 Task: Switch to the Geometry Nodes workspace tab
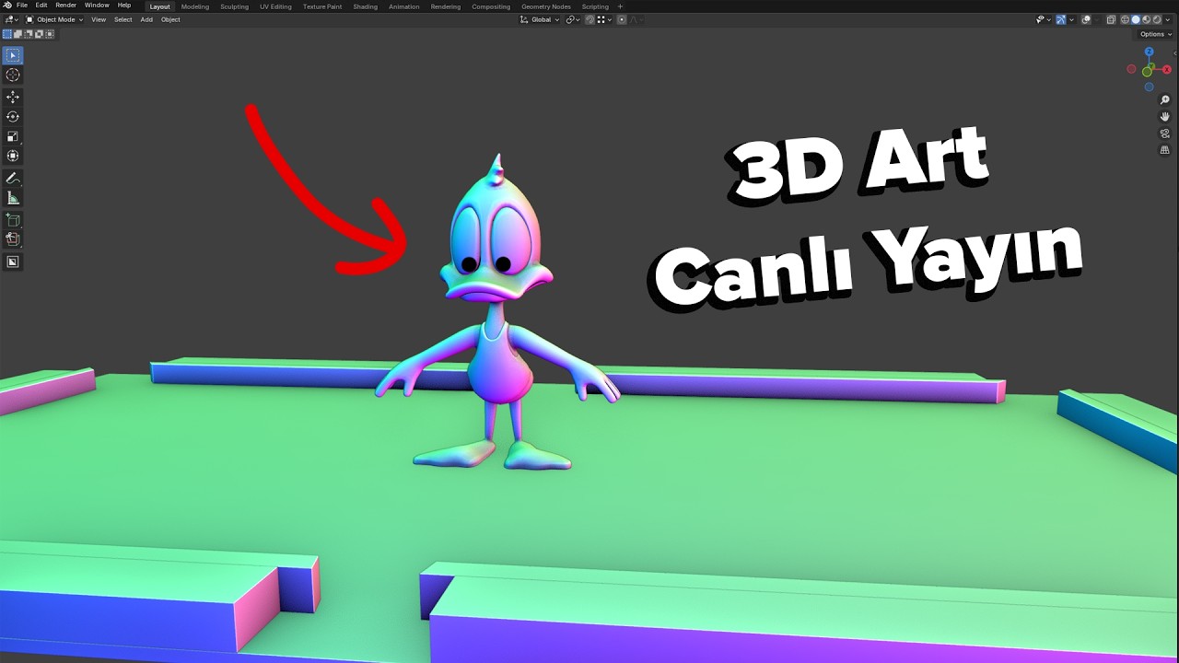point(546,6)
